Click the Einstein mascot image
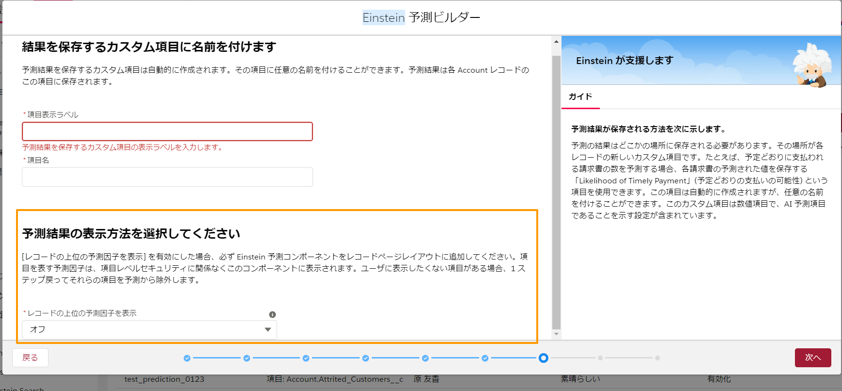This screenshot has height=391, width=842. tap(810, 65)
